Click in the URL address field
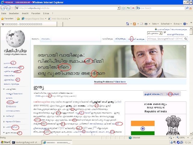This screenshot has height=145, width=193. [x=66, y=8]
